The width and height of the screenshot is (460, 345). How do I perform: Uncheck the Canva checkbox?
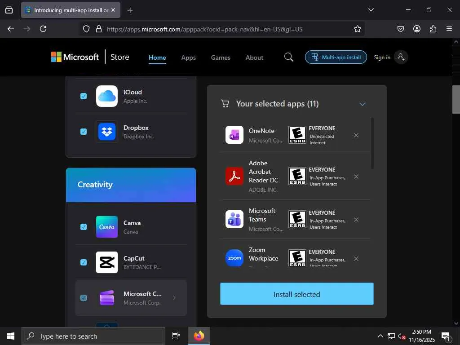tap(84, 227)
